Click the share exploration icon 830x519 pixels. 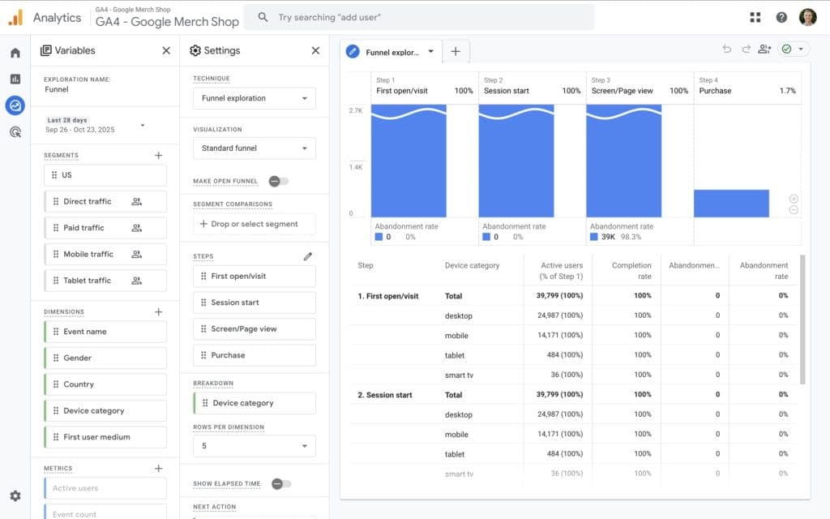click(x=764, y=49)
